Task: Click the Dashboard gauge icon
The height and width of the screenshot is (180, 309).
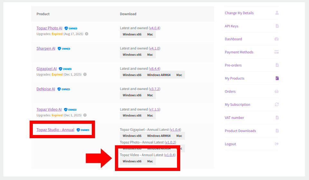Action: coord(276,39)
